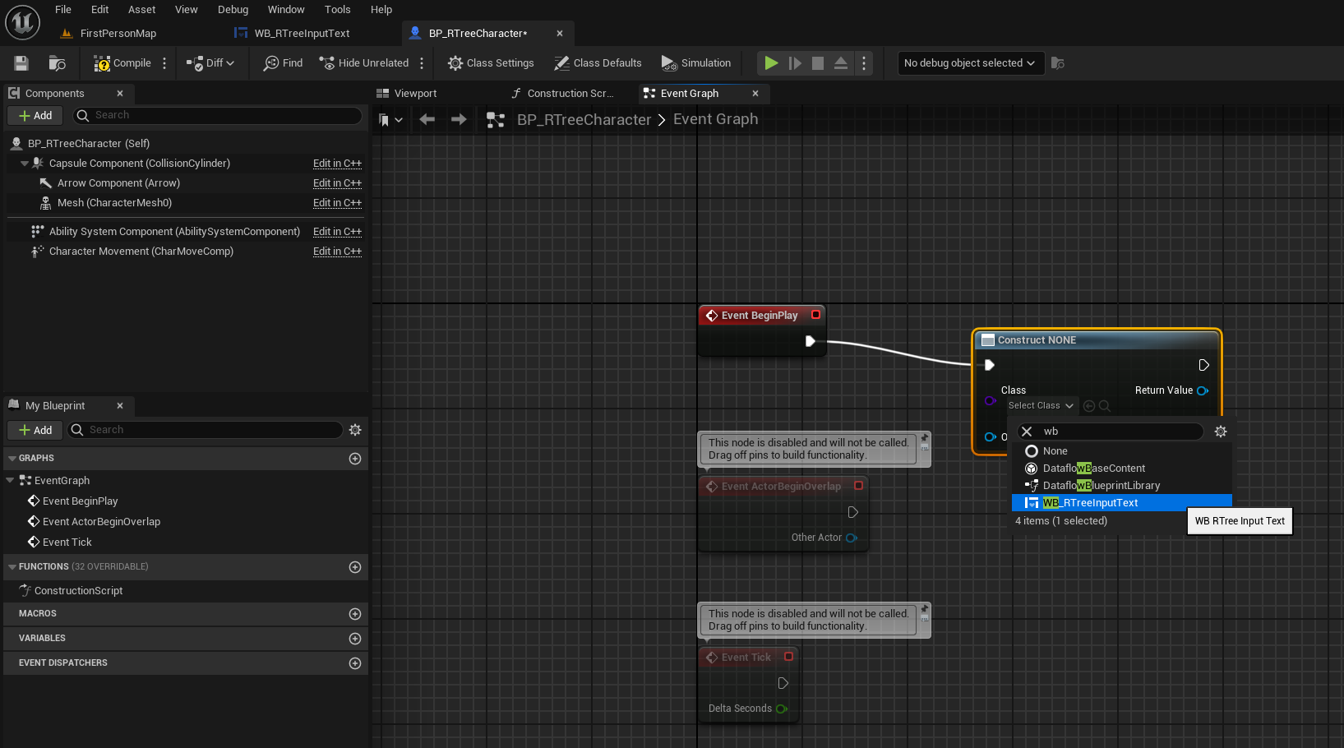Click Add in the Components panel

tap(35, 116)
